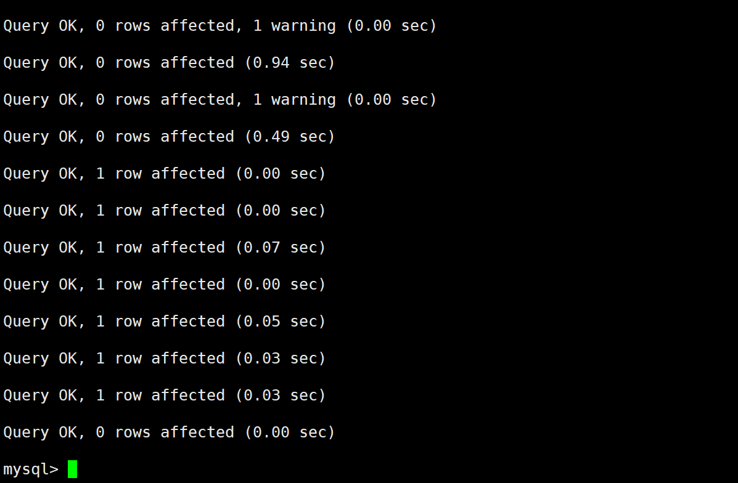Click the word warning in the topmost line
Screen dimensions: 738x483
(x=303, y=26)
